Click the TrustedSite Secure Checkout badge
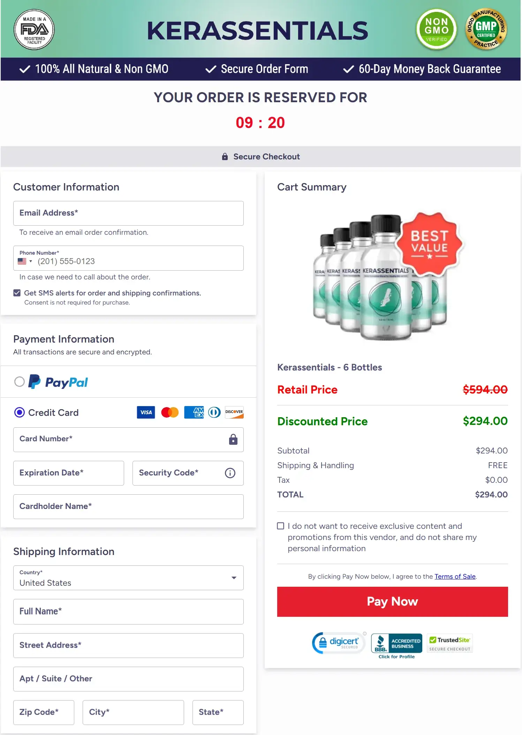This screenshot has height=735, width=522. pos(449,643)
